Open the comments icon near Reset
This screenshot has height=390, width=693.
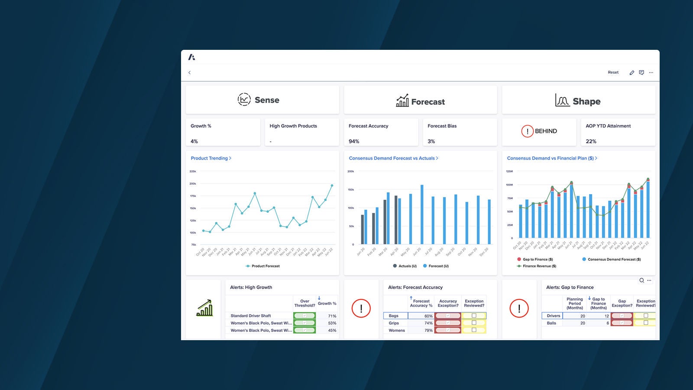(x=641, y=72)
